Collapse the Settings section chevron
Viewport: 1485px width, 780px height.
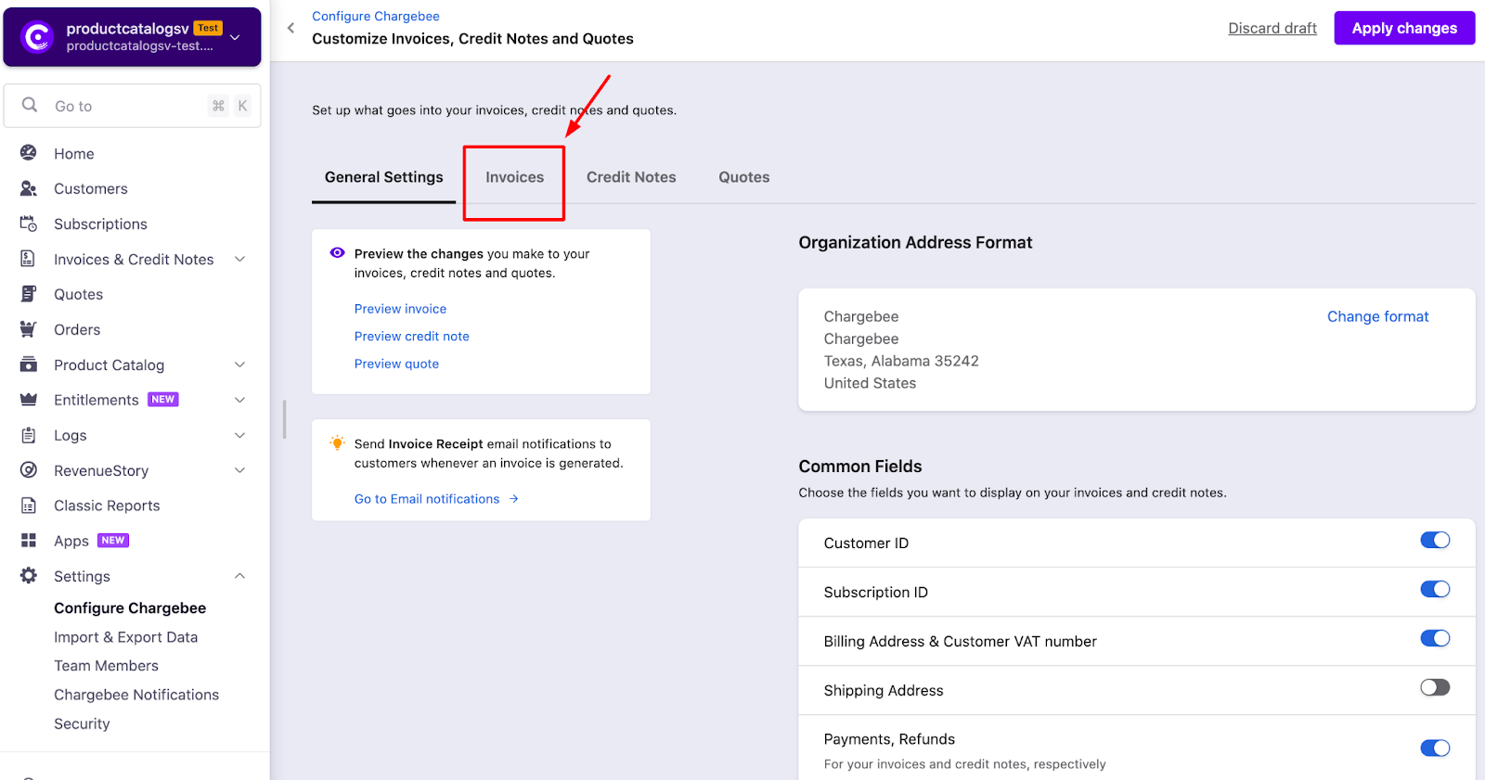tap(239, 576)
